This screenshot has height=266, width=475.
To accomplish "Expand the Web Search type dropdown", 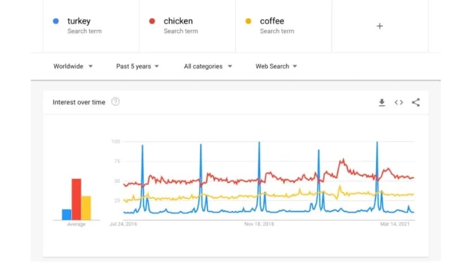I will (x=276, y=66).
